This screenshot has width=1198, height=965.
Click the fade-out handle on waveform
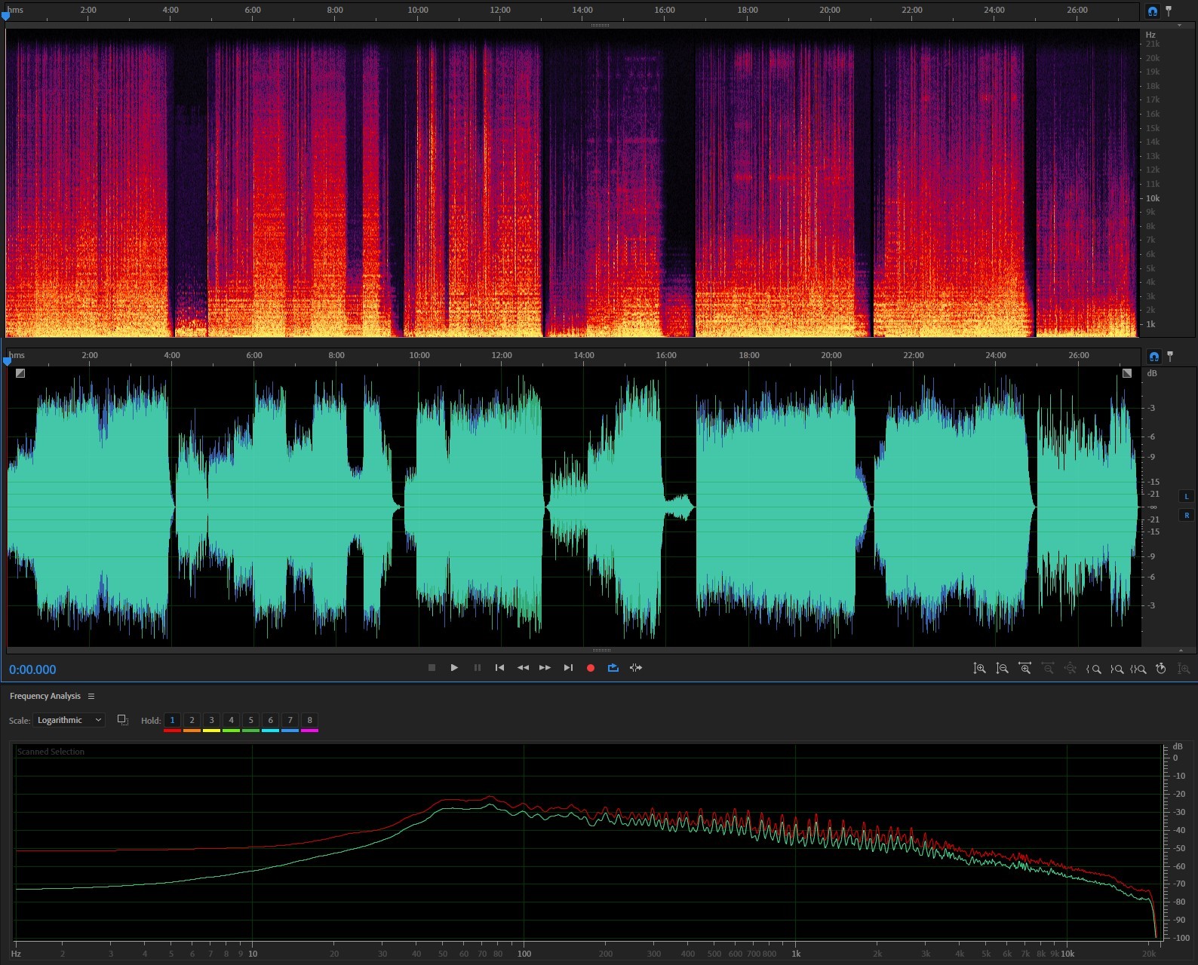click(1127, 373)
